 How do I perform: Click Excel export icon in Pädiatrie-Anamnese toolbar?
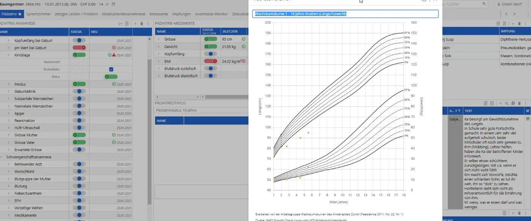[127, 23]
